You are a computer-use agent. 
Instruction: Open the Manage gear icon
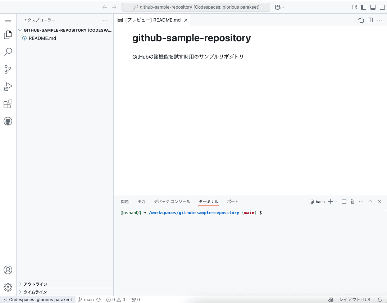[8, 287]
